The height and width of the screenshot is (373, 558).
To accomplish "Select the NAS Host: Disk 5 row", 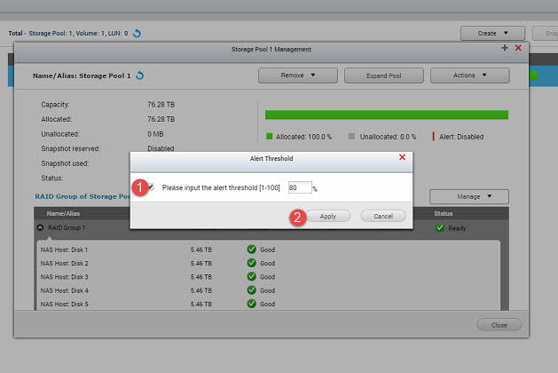I will click(x=268, y=304).
